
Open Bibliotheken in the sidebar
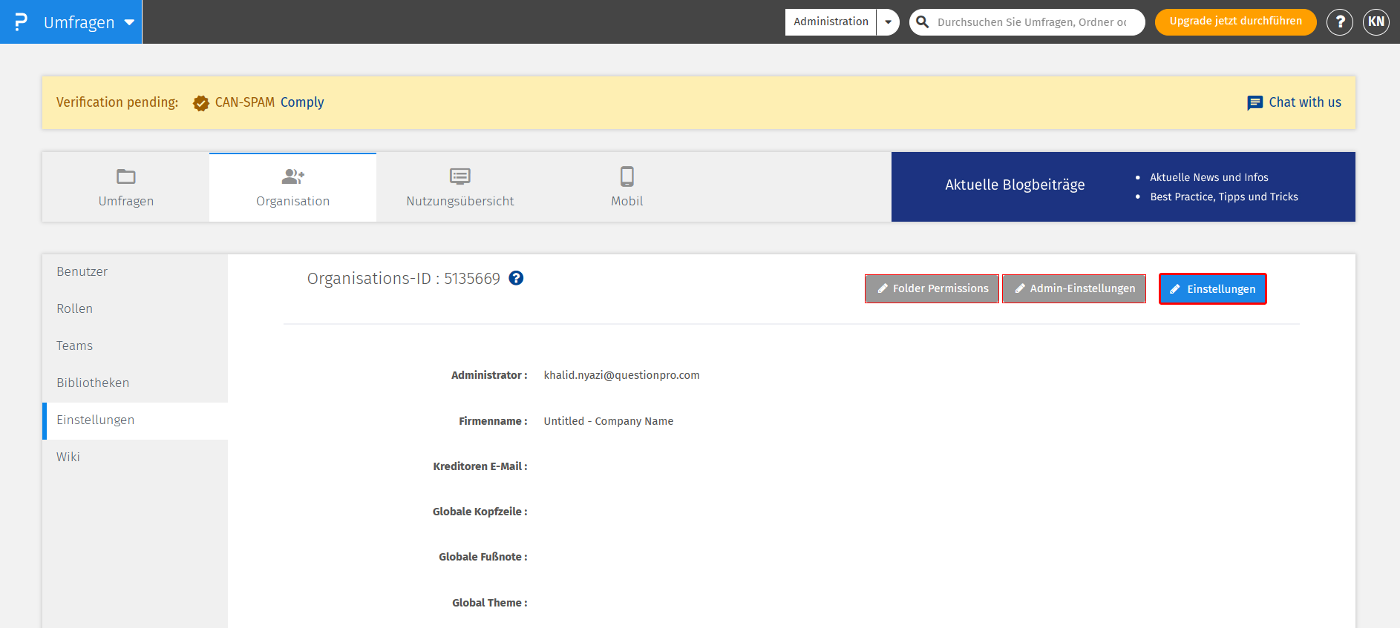(135, 383)
